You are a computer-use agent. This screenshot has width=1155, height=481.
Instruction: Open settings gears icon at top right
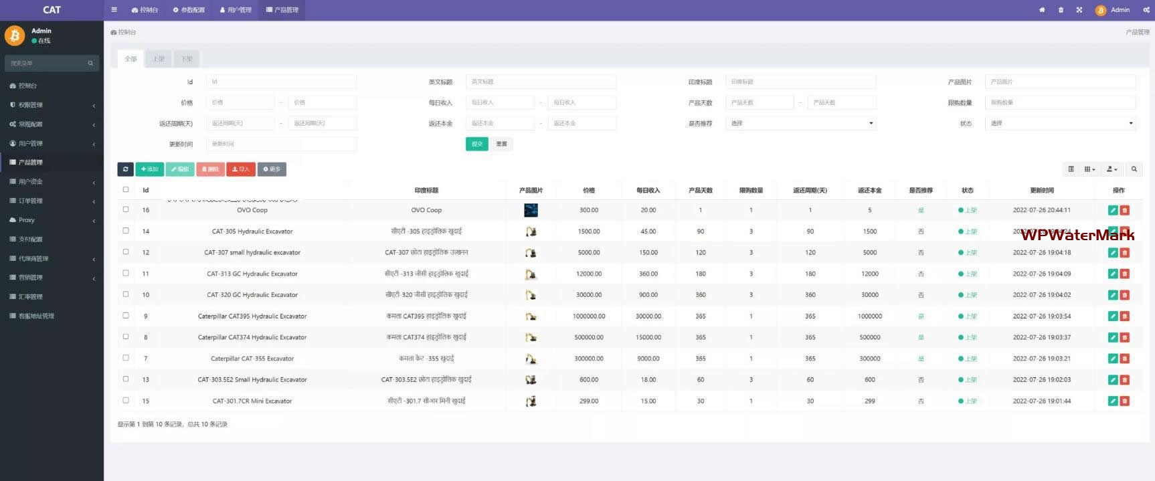[x=1146, y=10]
